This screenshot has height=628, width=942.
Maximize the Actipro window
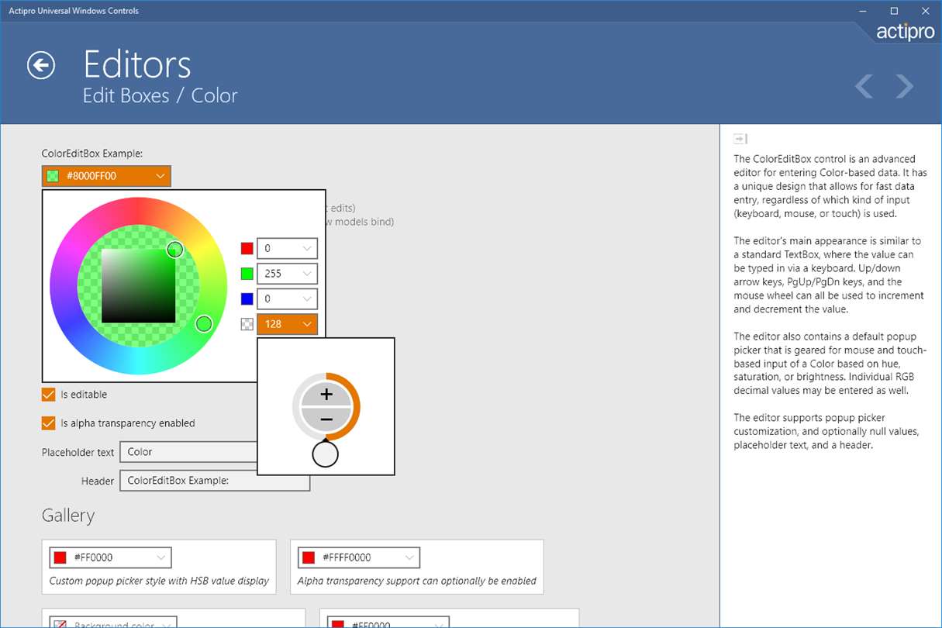tap(894, 11)
